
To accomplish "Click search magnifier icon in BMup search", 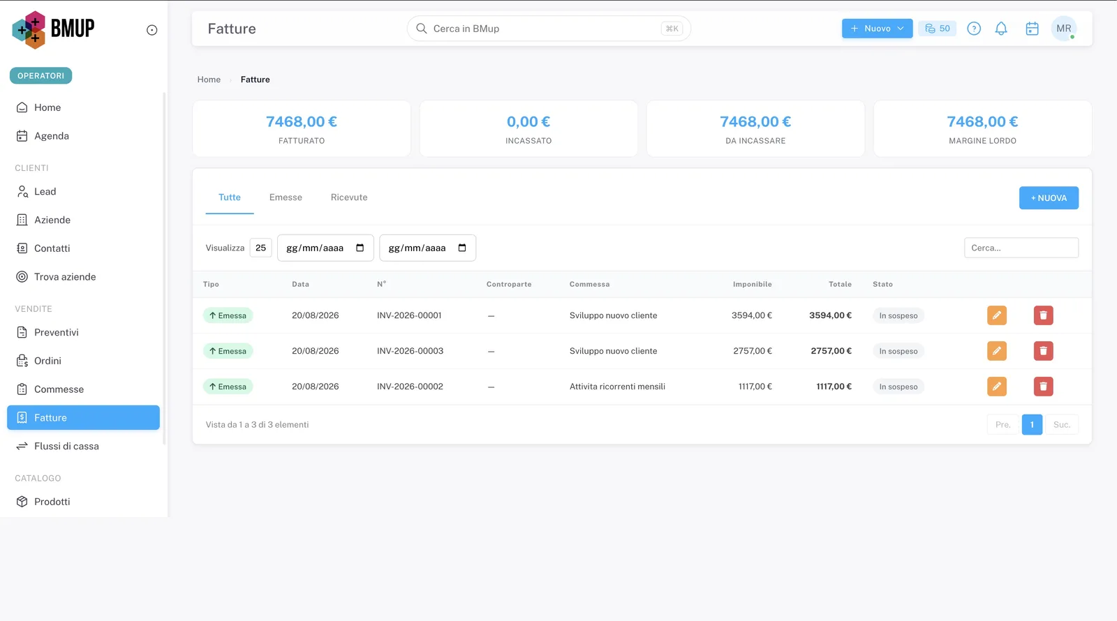I will (422, 29).
